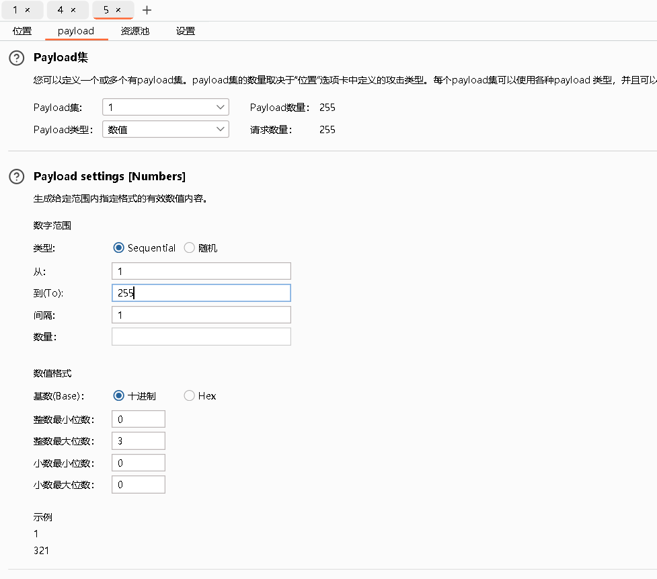Select the Sequential radio button

(x=118, y=248)
